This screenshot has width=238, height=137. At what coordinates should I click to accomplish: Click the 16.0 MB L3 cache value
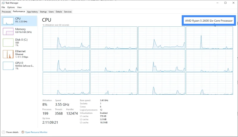[104, 122]
